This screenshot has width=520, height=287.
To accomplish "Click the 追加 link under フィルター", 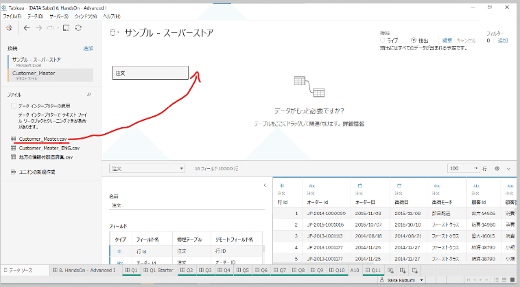I will coord(503,41).
